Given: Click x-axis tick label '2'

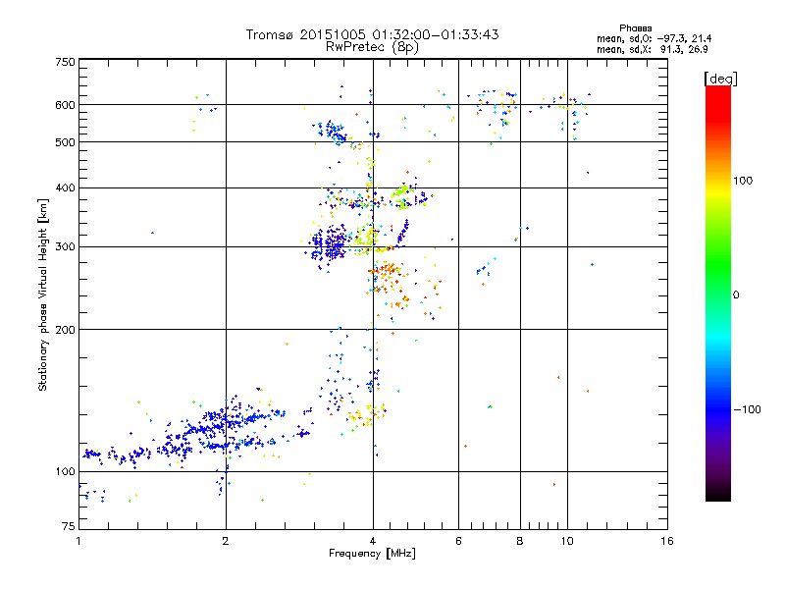Looking at the screenshot, I should (x=226, y=541).
